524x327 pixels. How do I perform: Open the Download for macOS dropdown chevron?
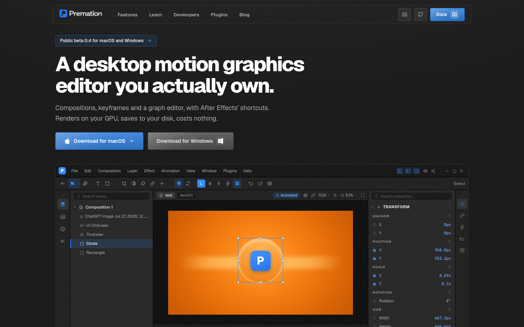pos(132,141)
